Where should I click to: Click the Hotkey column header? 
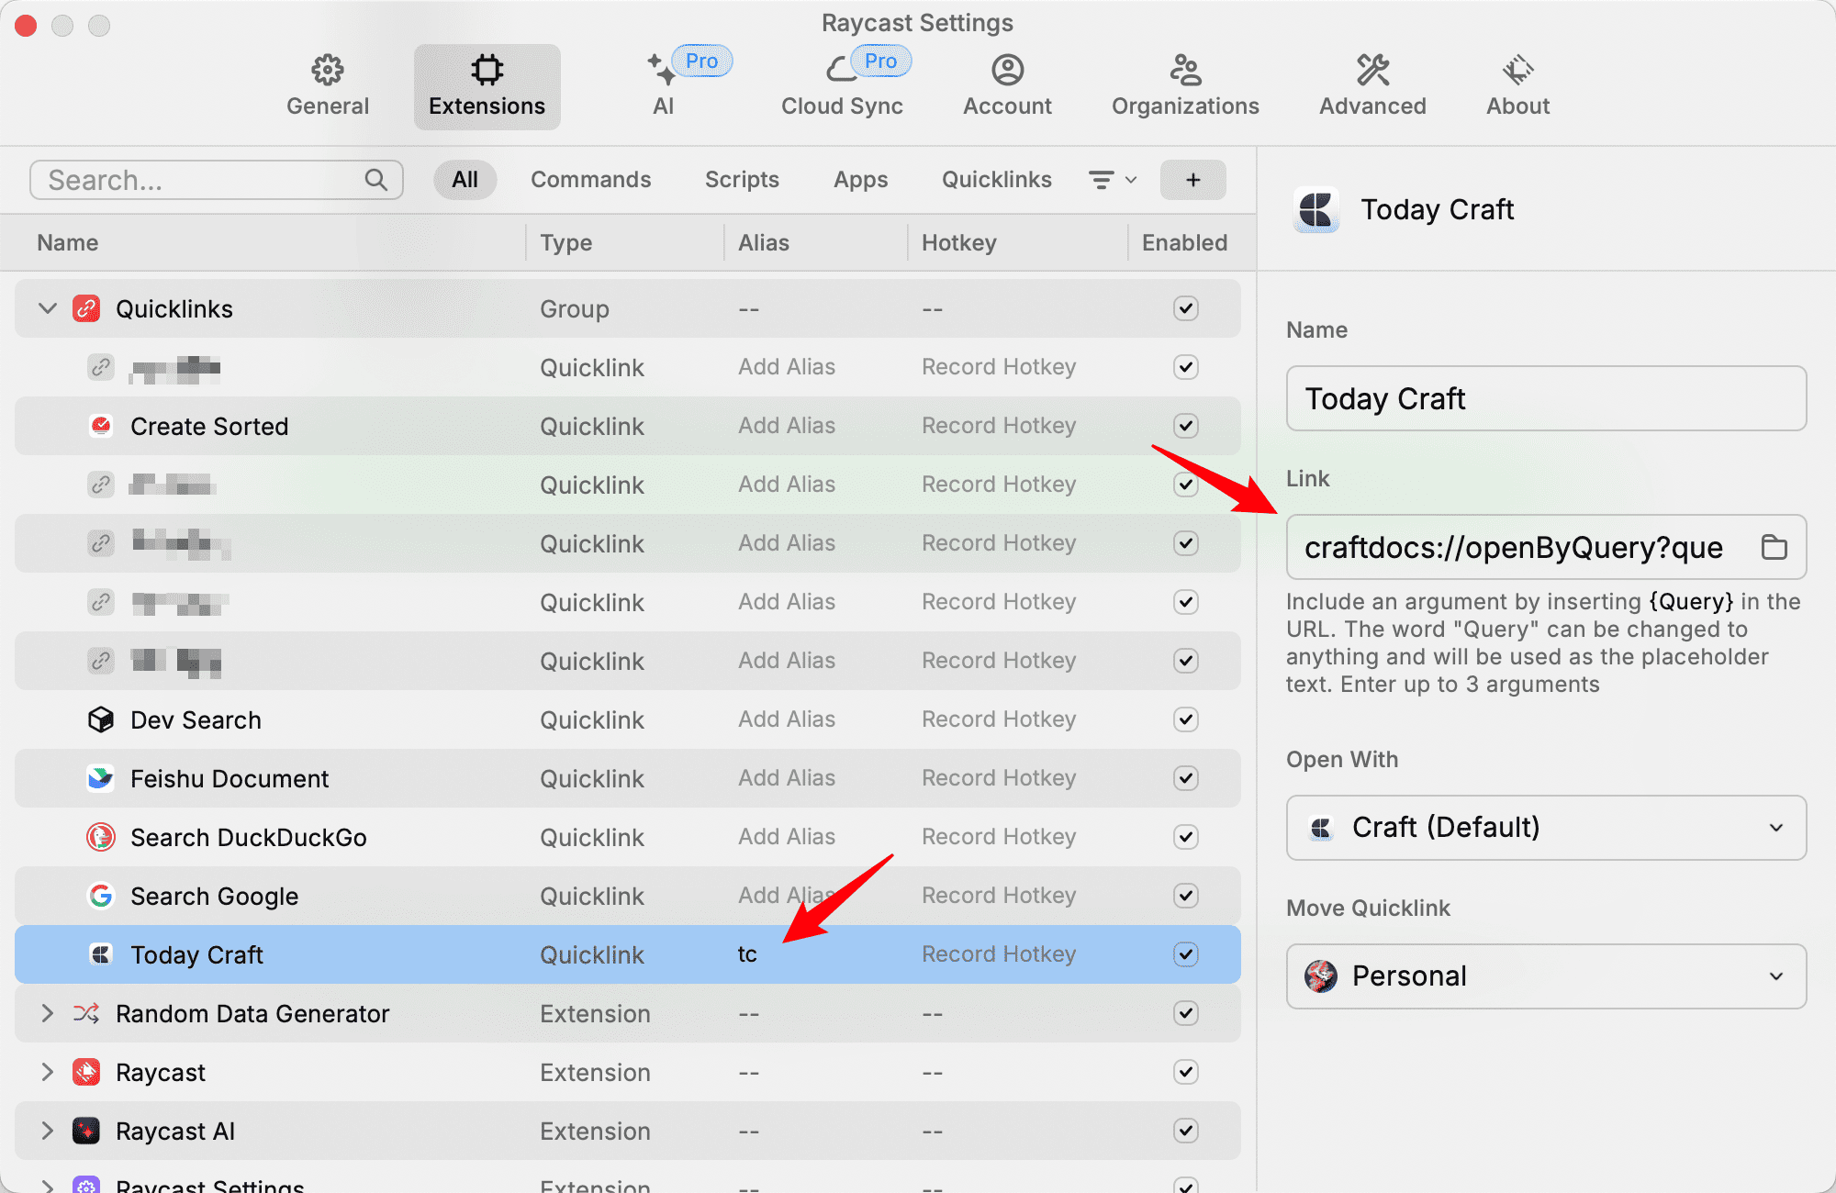point(959,242)
